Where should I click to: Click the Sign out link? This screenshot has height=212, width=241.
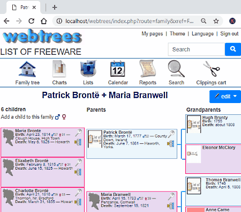(x=229, y=34)
